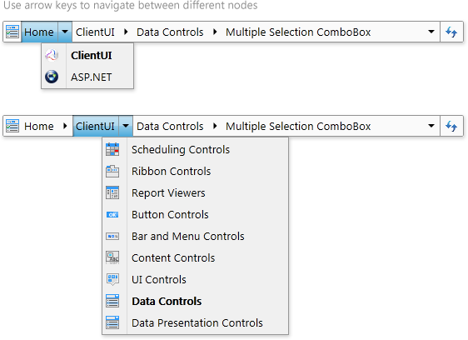Click the Report Viewers icon
The image size is (468, 340).
(x=112, y=192)
